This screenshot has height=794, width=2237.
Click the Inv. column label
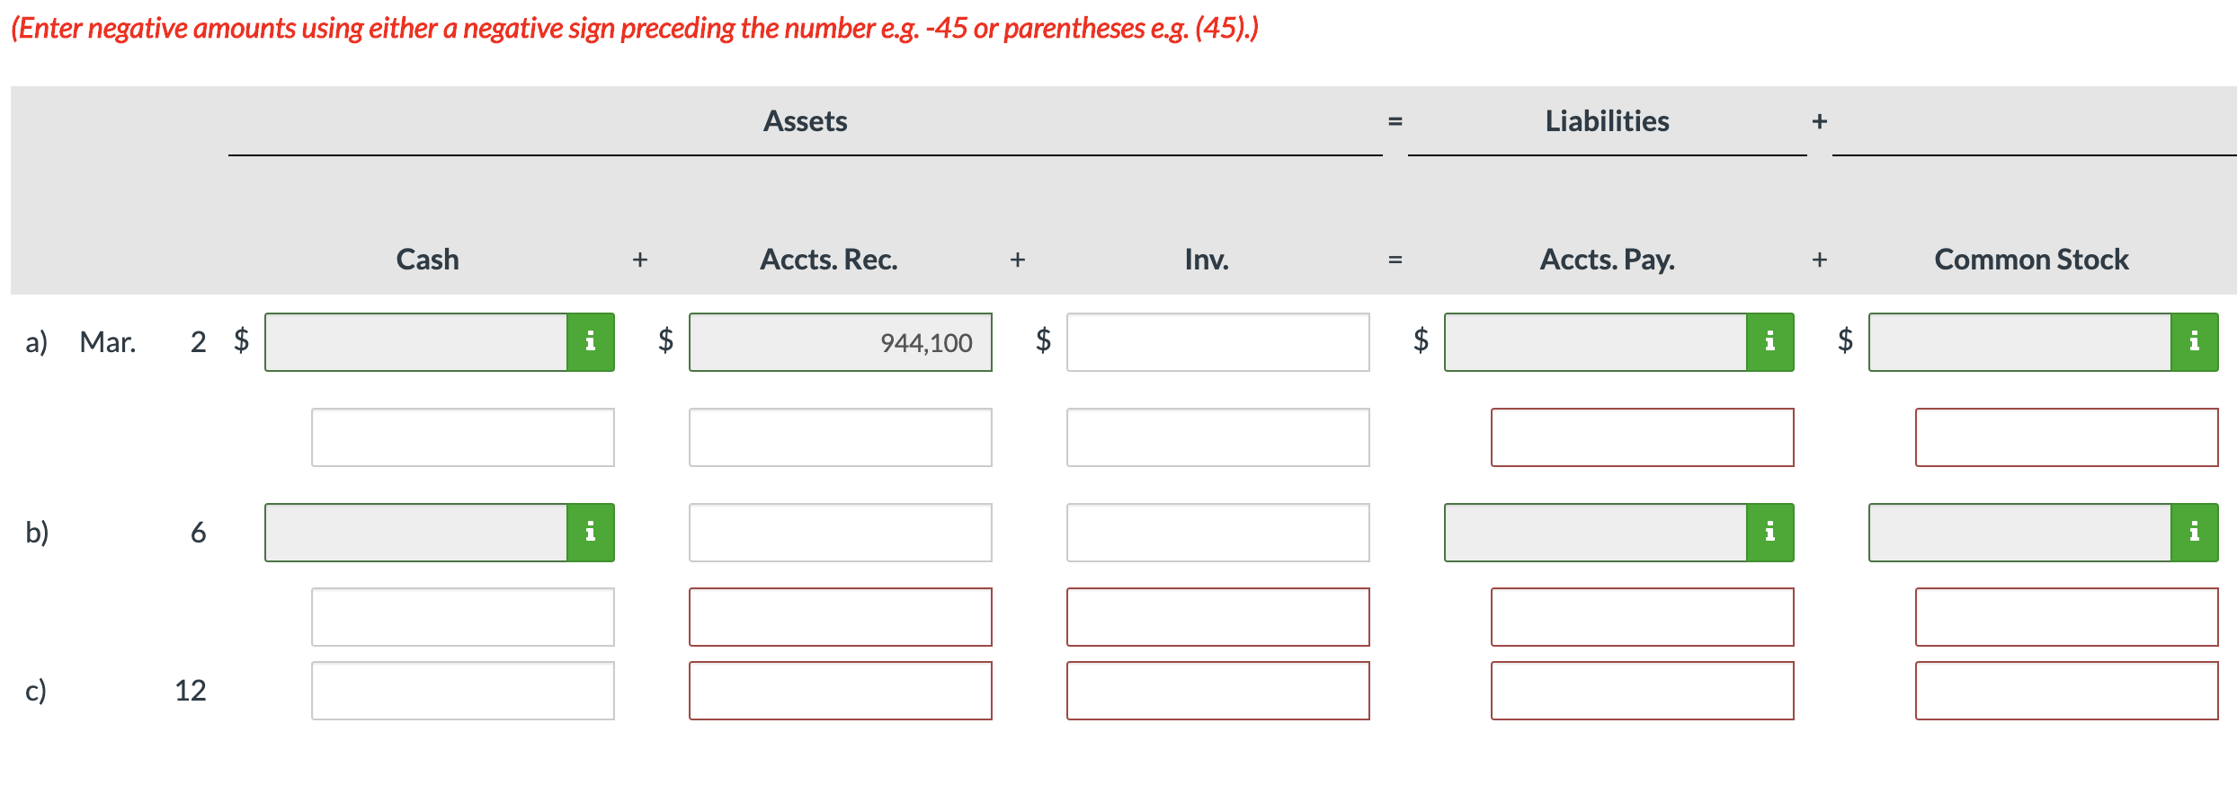(x=1207, y=260)
